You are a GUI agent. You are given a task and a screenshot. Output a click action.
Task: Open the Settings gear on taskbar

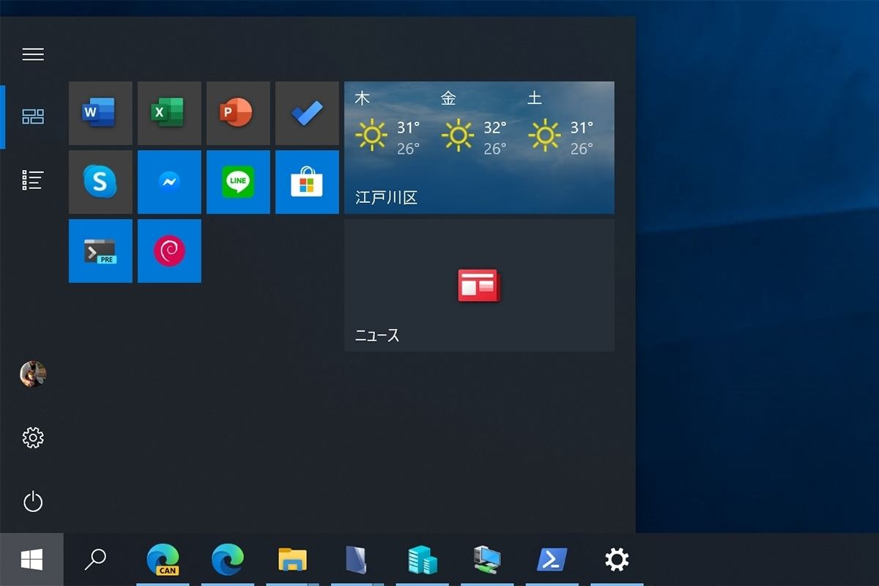click(x=617, y=560)
